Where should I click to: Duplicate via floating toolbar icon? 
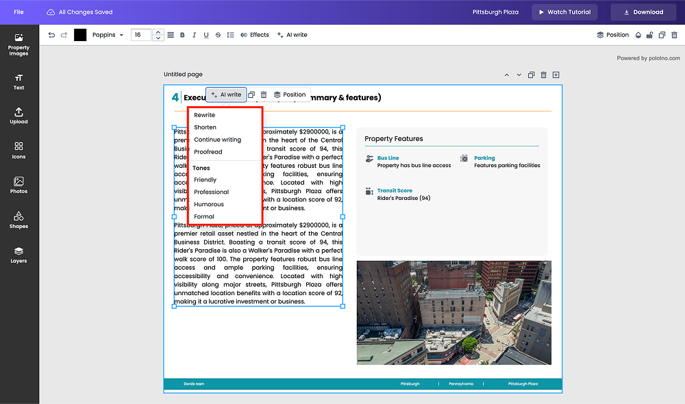pos(251,94)
